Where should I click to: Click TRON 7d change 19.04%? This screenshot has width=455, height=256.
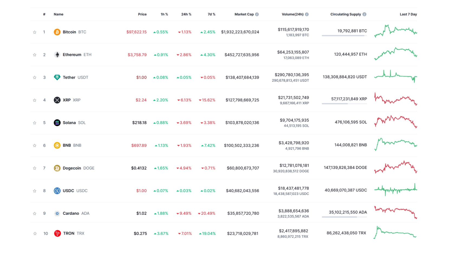(x=207, y=233)
